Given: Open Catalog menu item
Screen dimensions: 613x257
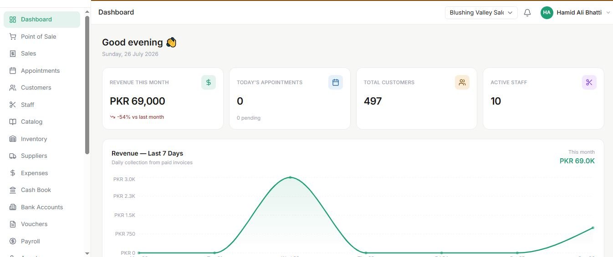Looking at the screenshot, I should 42,122.
